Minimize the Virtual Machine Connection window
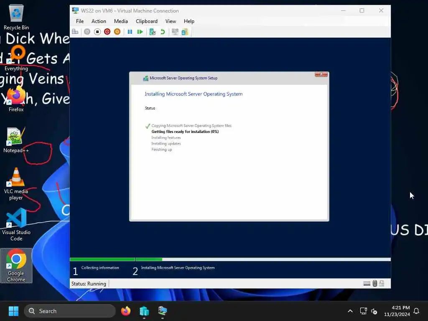428x321 pixels. pyautogui.click(x=344, y=10)
